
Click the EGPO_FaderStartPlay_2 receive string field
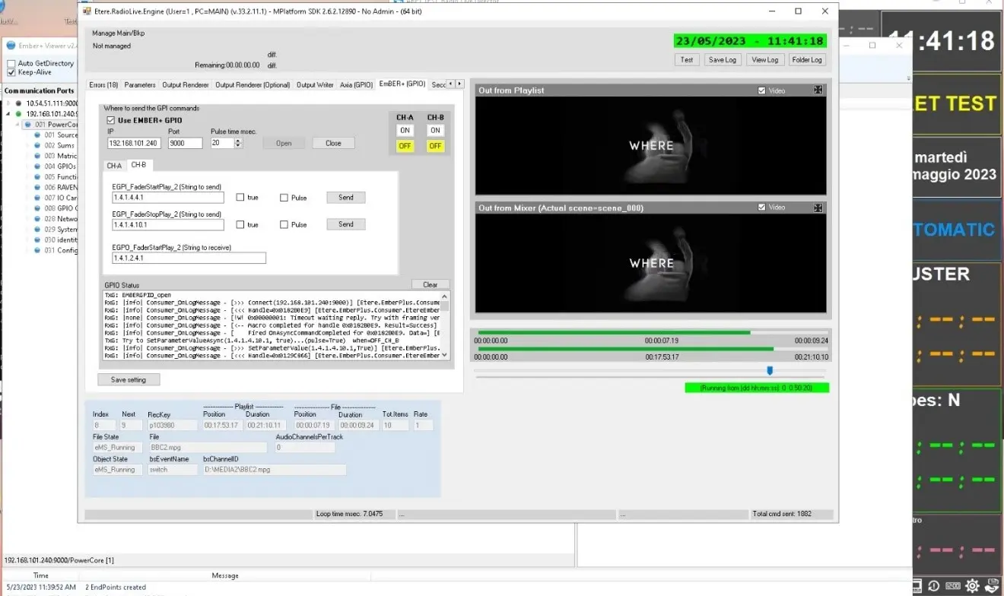pos(189,258)
